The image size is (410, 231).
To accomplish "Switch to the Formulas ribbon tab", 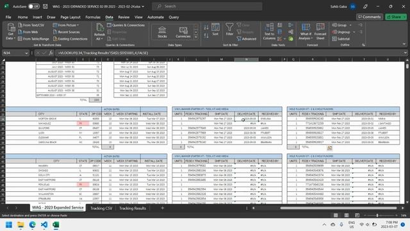I will point(93,17).
